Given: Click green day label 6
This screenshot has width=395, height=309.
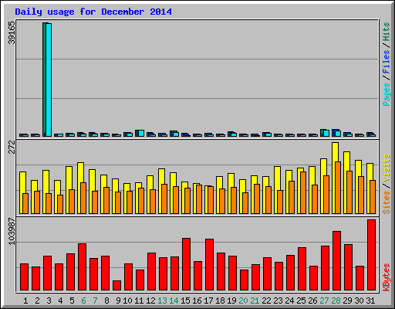Looking at the screenshot, I should click(83, 301).
